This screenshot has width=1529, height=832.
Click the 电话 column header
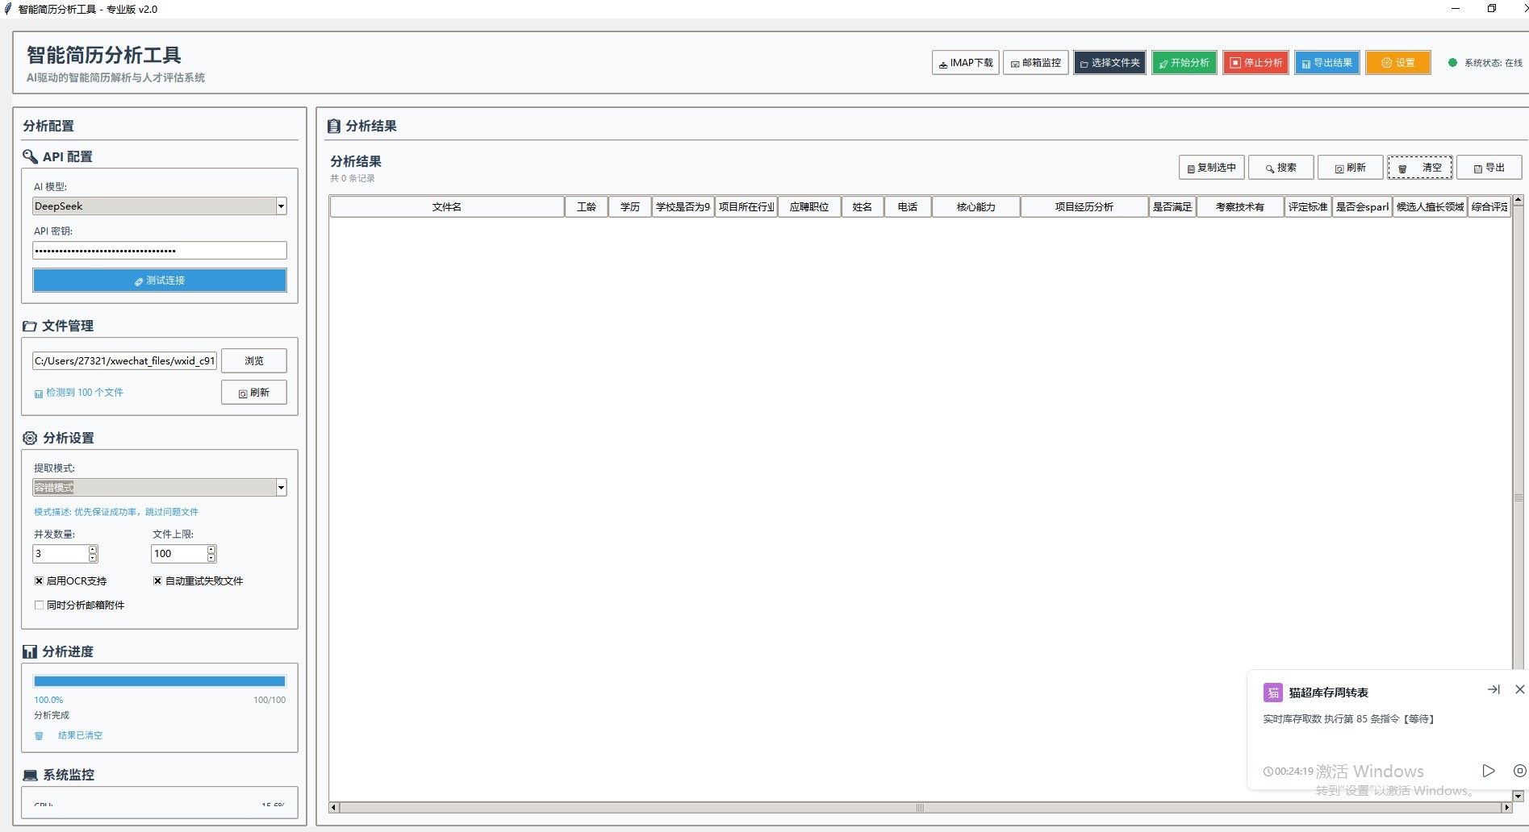pos(908,207)
